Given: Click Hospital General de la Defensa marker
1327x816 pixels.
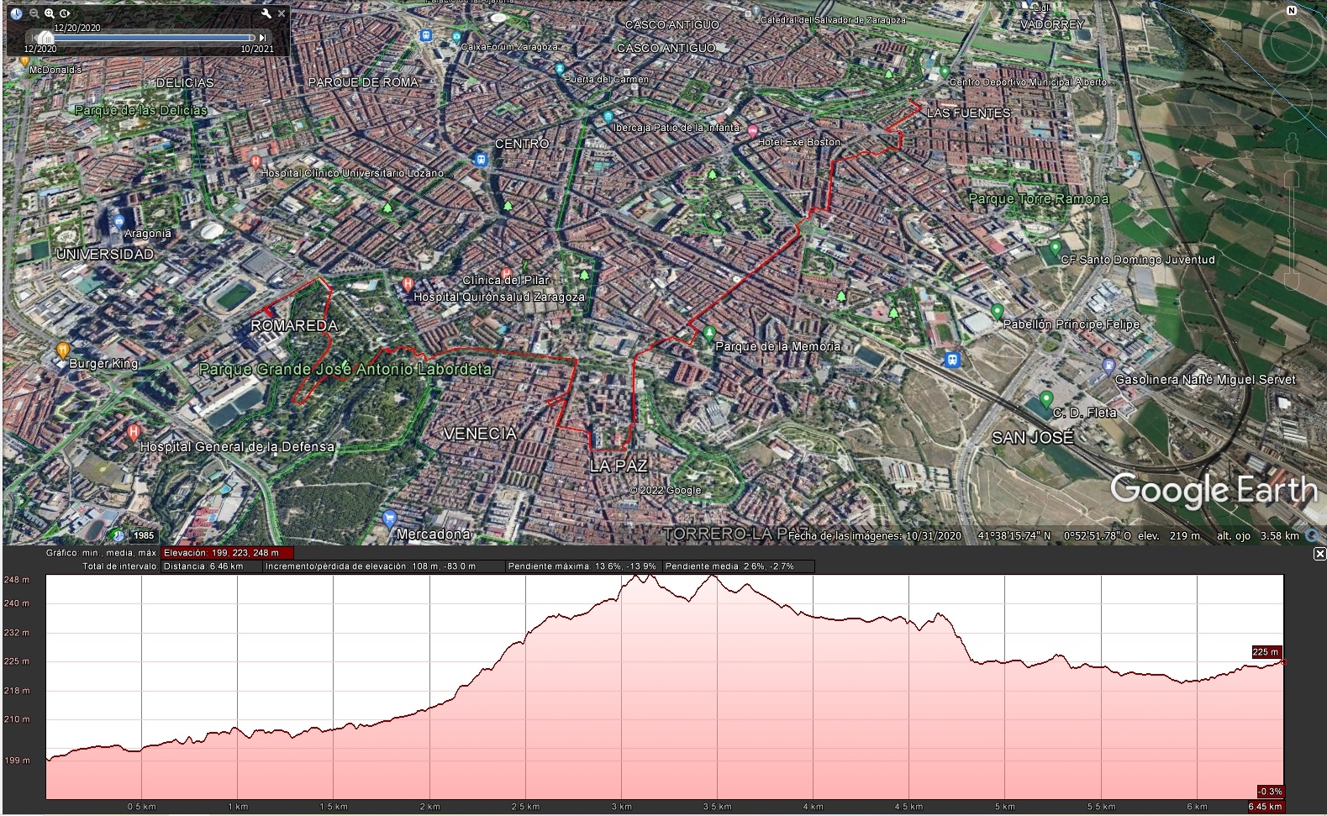Looking at the screenshot, I should coord(133,433).
